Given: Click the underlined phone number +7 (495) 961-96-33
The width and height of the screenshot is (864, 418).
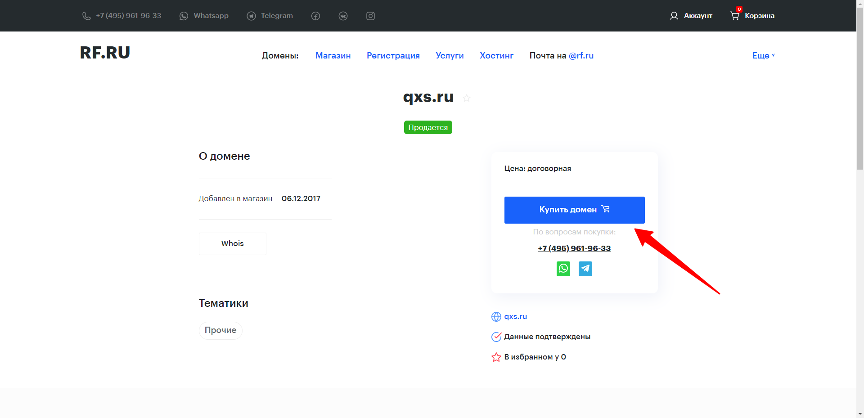Looking at the screenshot, I should coord(574,248).
